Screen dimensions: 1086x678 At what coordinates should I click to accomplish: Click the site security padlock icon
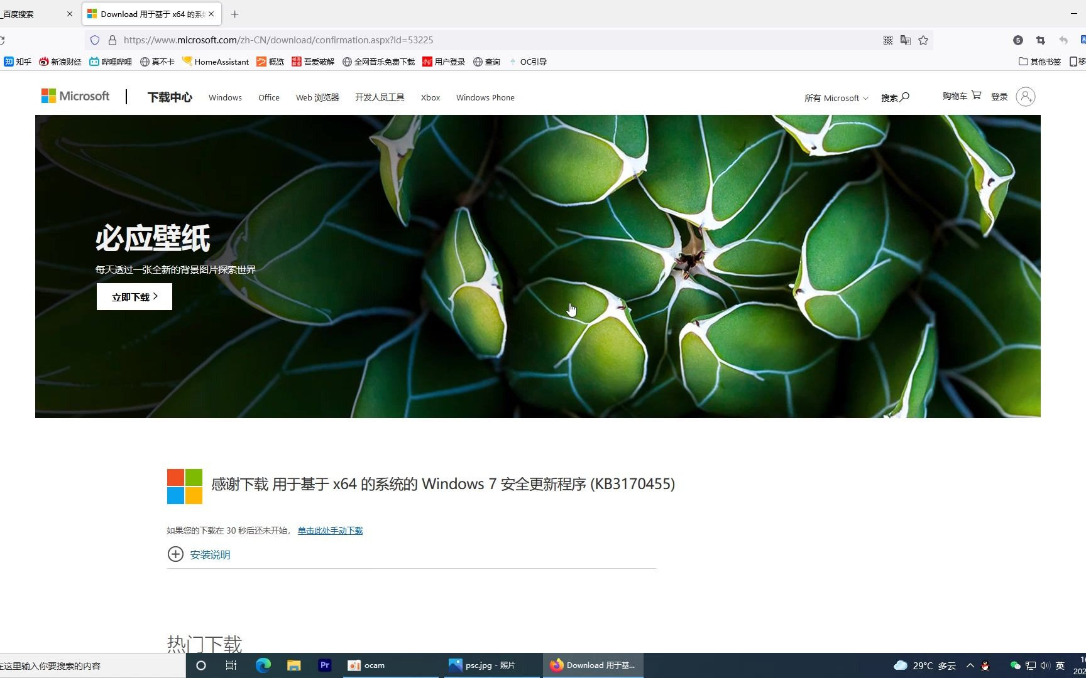112,40
